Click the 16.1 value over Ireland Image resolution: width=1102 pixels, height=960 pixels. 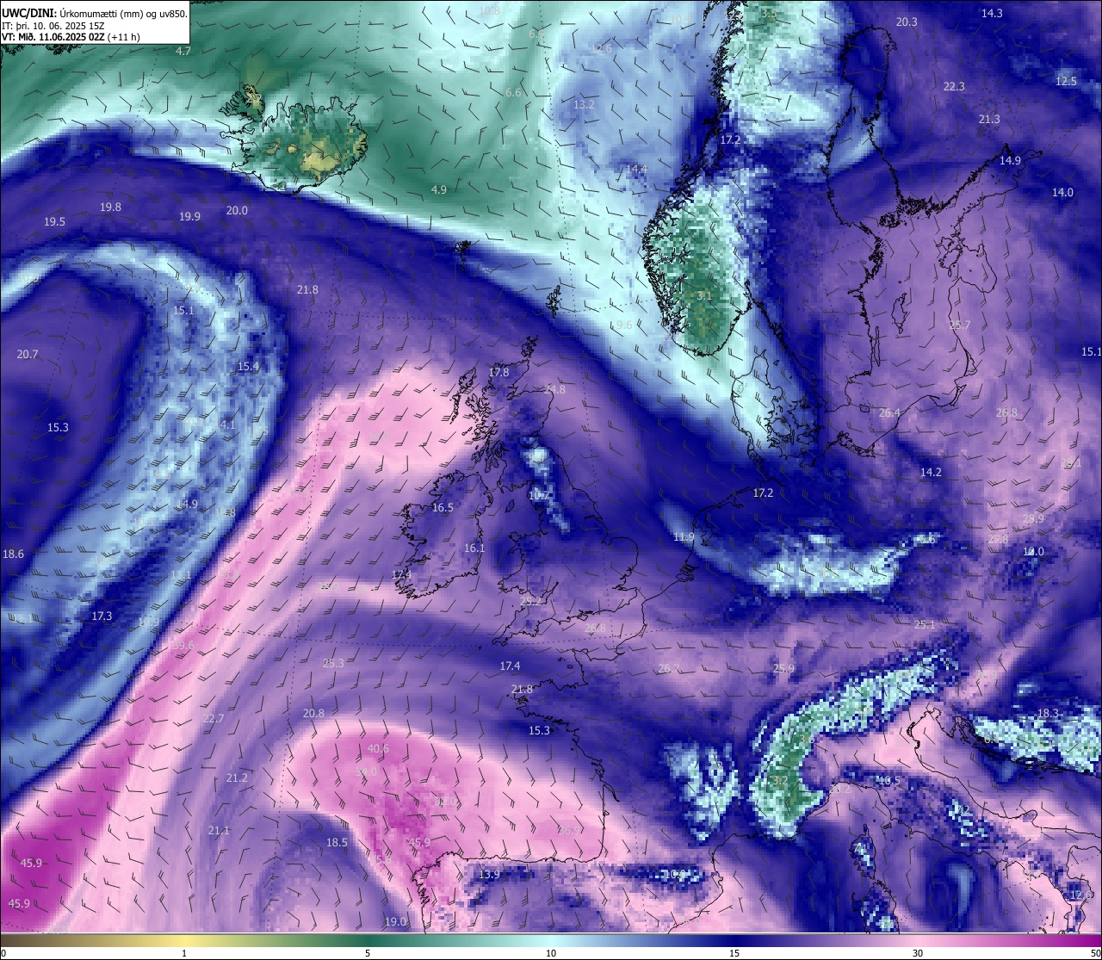474,548
